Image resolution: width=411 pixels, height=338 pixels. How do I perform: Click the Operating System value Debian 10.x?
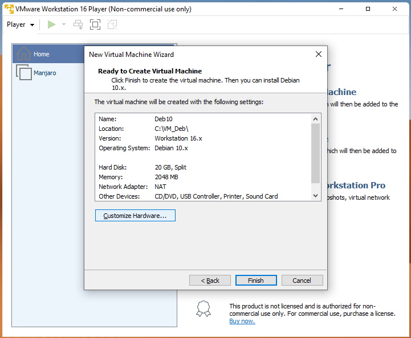click(171, 148)
